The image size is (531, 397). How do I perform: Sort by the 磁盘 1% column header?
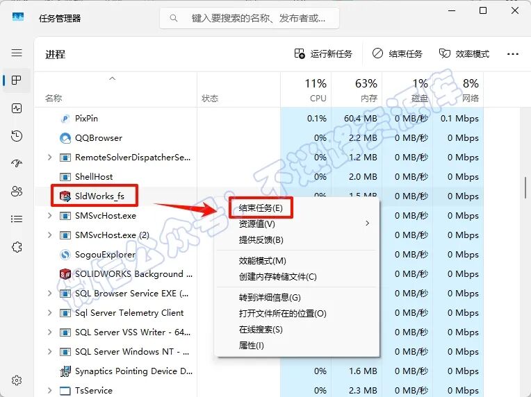[x=407, y=90]
